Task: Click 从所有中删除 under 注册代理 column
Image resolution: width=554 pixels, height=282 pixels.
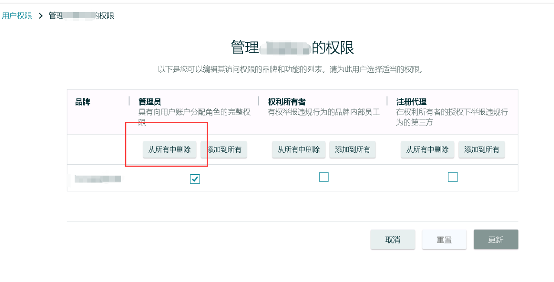Action: [427, 150]
